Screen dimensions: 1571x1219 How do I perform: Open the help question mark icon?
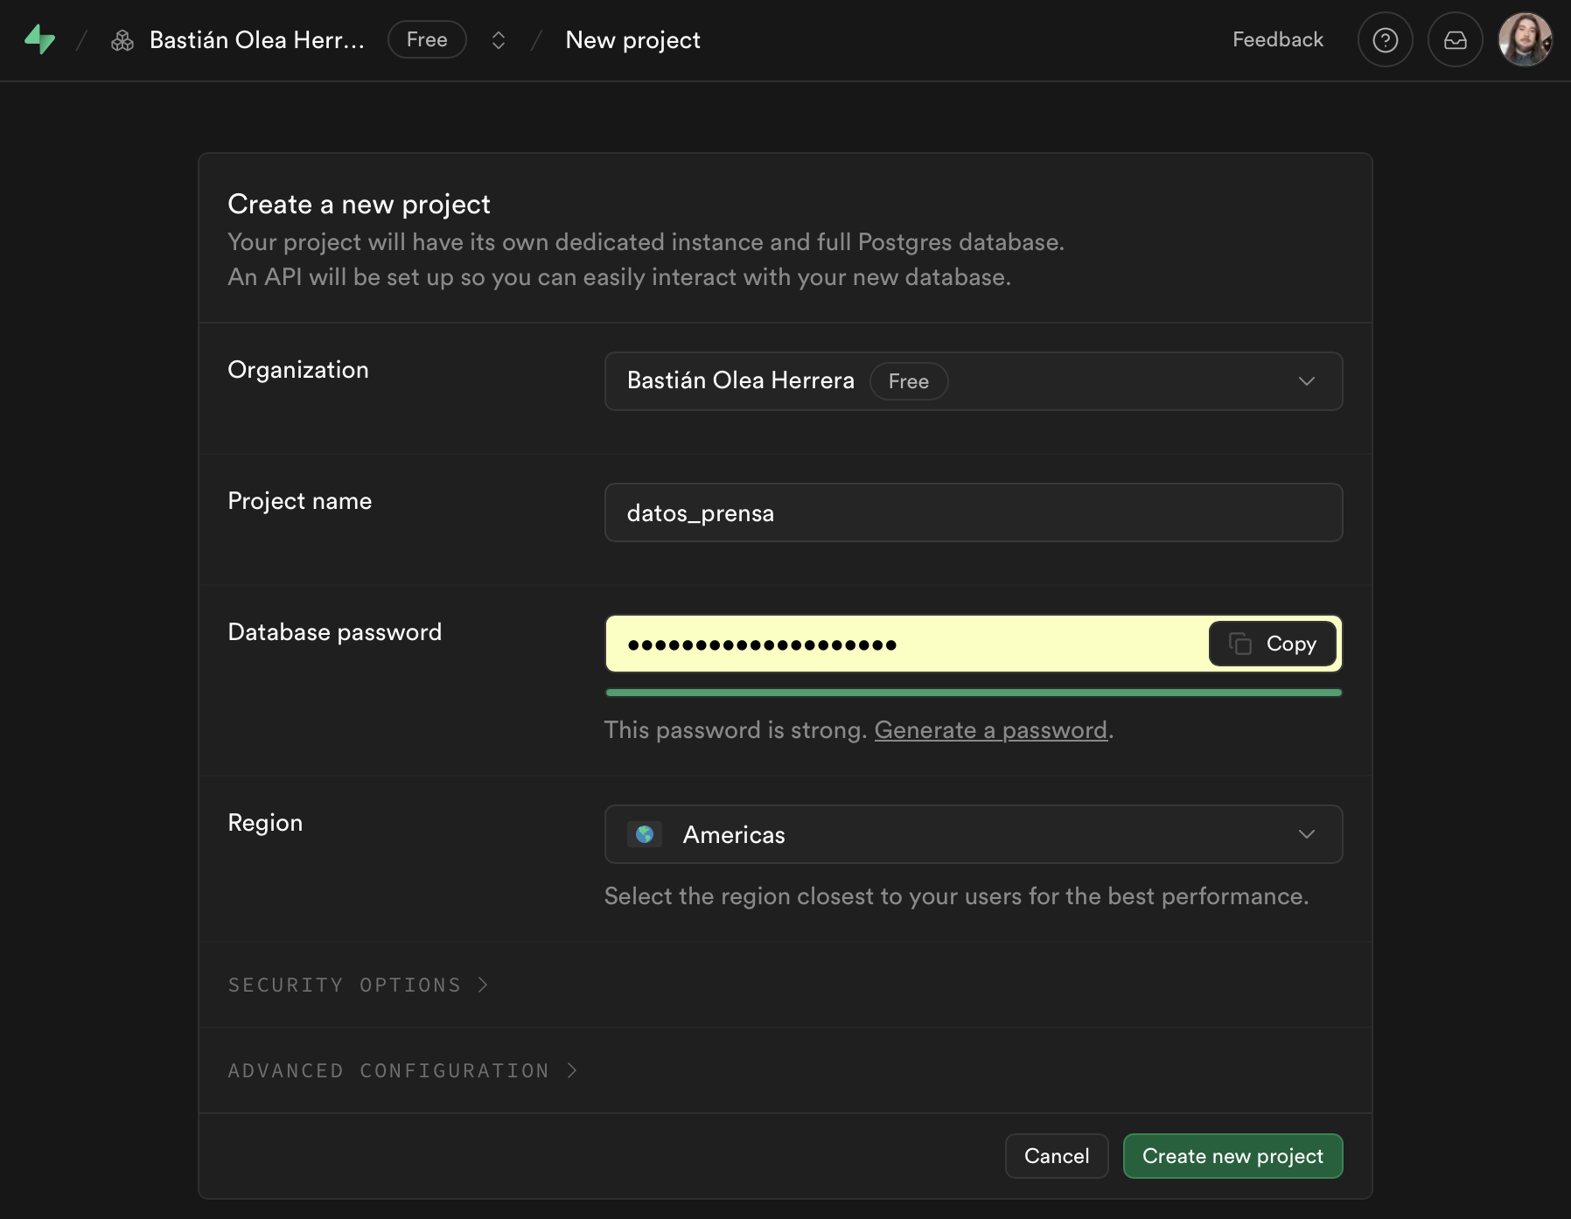(1385, 40)
